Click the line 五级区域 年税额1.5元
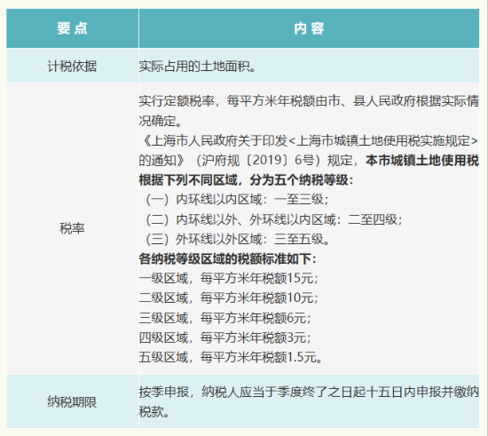The height and width of the screenshot is (436, 488). coord(231,357)
